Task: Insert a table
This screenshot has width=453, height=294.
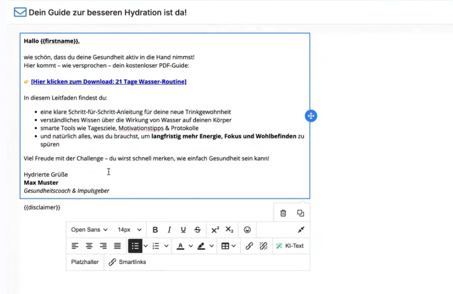Action: 225,246
